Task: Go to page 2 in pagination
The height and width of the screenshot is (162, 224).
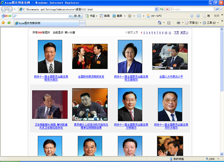Action: 144,32
